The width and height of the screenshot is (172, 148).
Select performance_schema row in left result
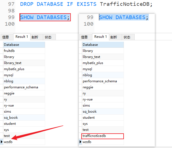click(24, 87)
